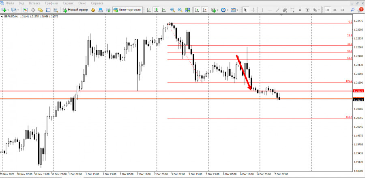This screenshot has width=365, height=178.
Task: Open the Файл menu
Action: coord(10,3)
